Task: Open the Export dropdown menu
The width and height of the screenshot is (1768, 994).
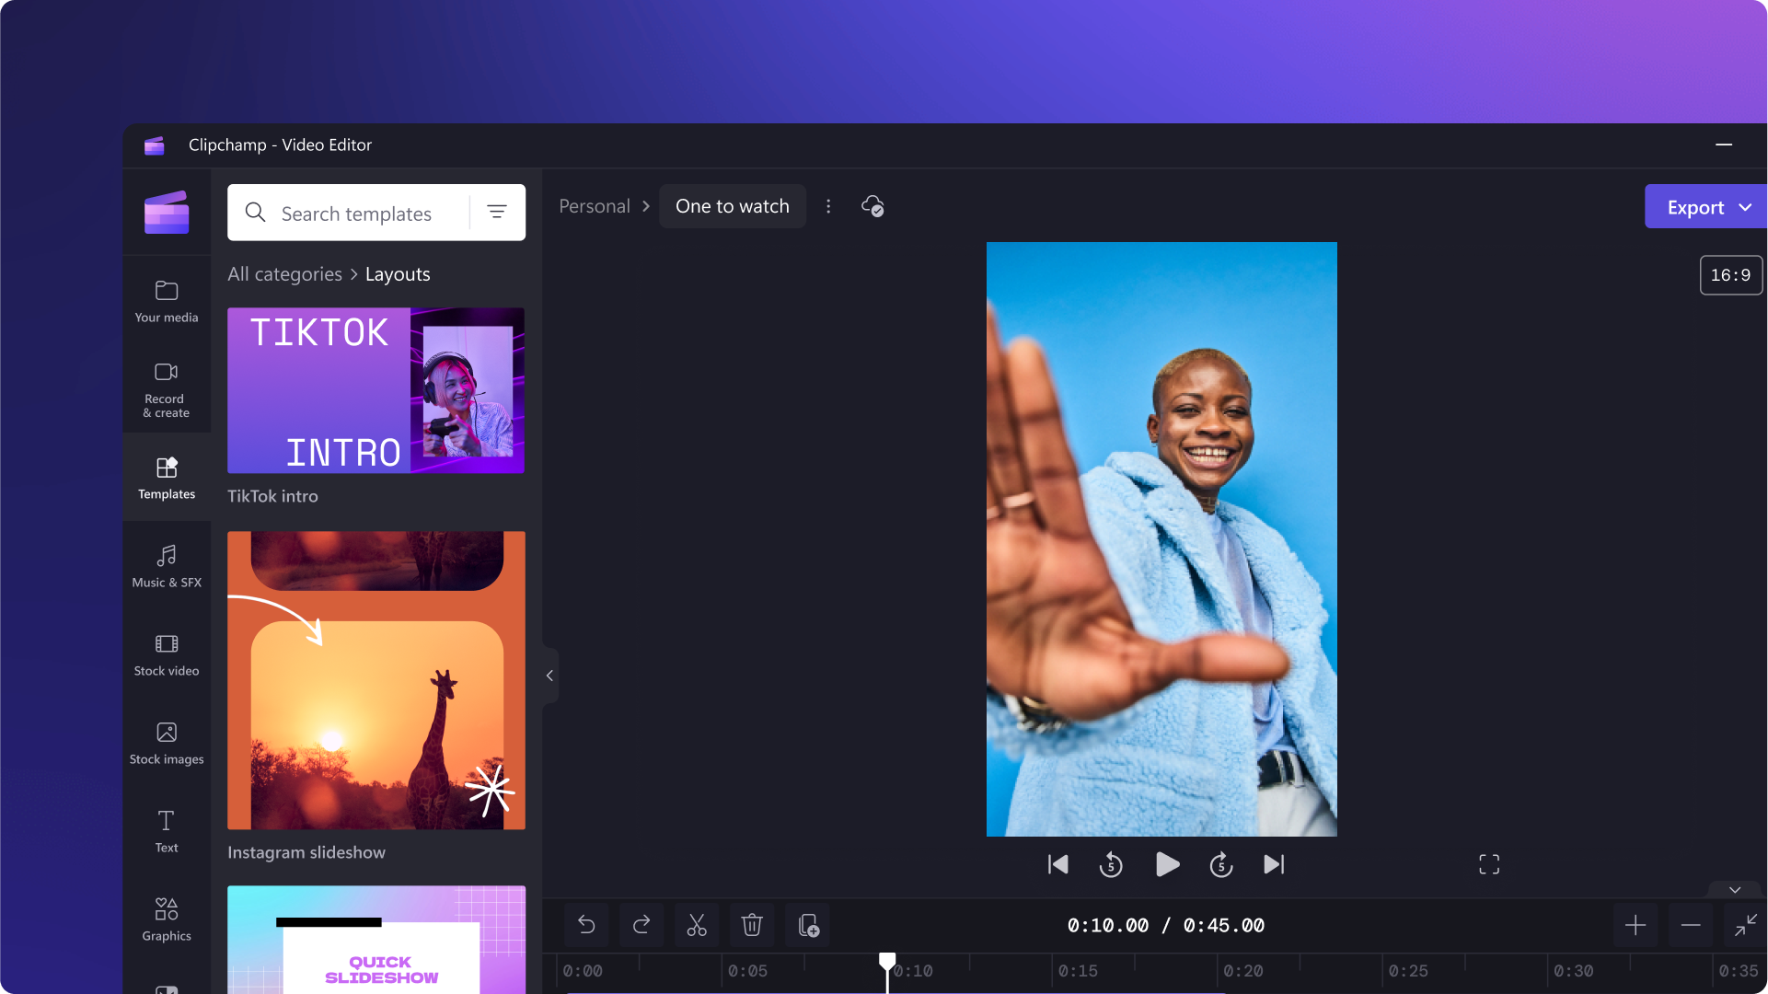Action: click(x=1745, y=207)
